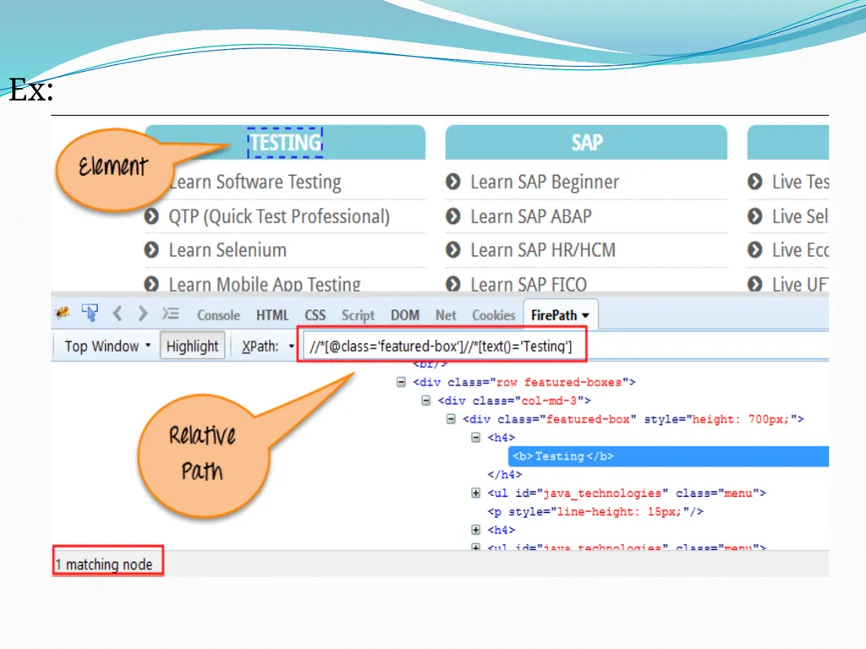Screen dimensions: 866x649
Task: Open the Learn SAP HR/HCM link
Action: click(543, 250)
